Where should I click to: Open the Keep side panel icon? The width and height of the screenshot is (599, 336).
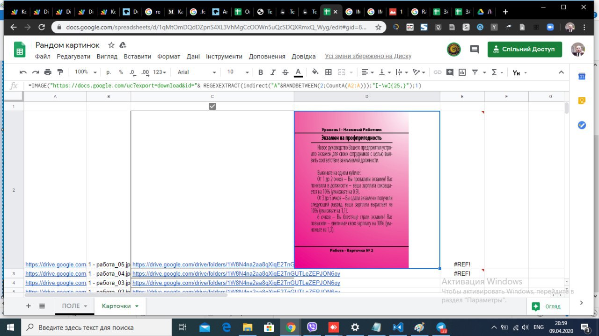coord(582,100)
